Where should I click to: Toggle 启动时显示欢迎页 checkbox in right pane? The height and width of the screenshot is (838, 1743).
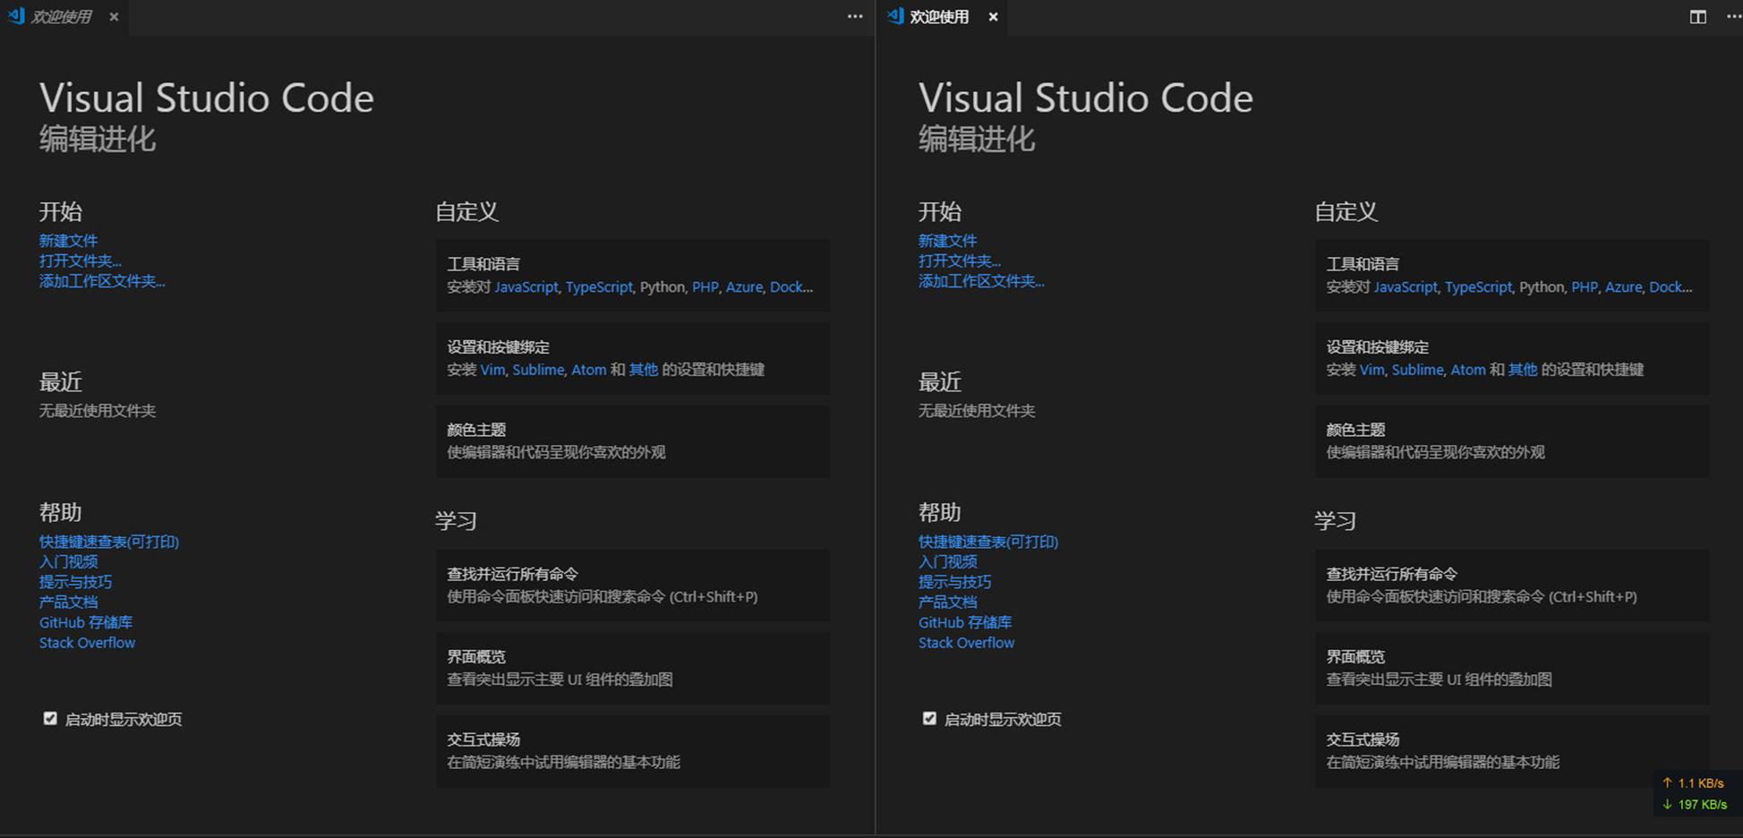929,718
